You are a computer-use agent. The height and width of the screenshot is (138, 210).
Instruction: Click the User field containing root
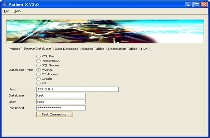61,102
